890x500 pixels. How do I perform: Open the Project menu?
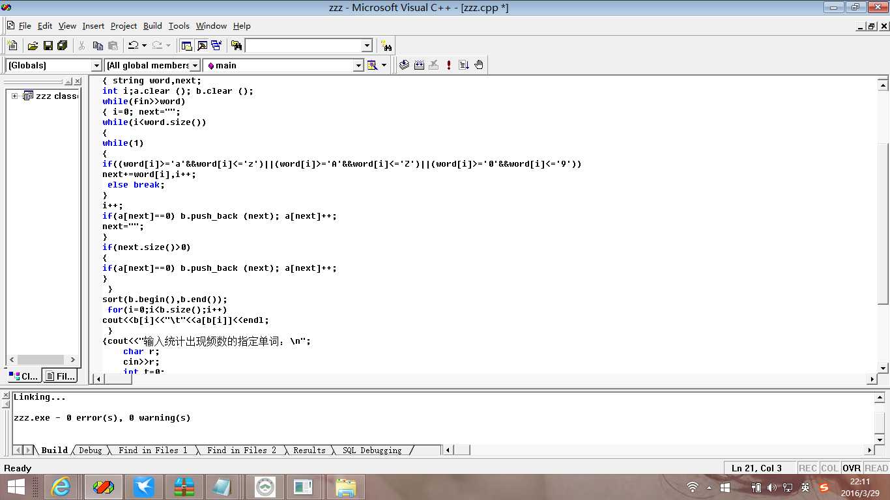(x=124, y=26)
